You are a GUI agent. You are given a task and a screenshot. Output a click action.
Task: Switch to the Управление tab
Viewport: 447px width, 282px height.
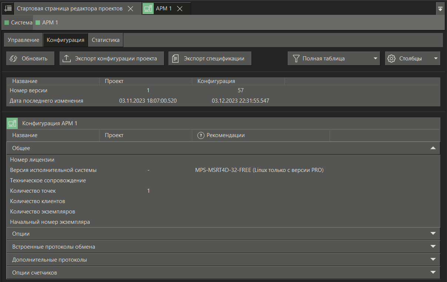(x=23, y=40)
